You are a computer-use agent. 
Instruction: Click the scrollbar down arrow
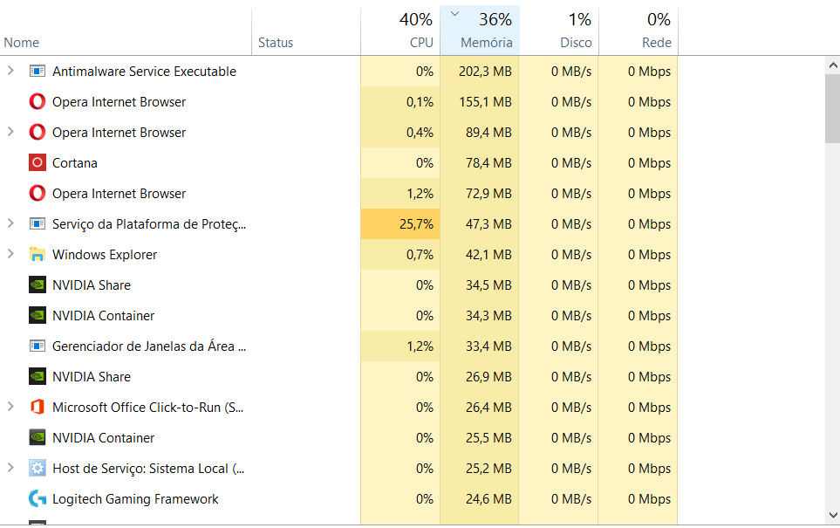pyautogui.click(x=832, y=515)
